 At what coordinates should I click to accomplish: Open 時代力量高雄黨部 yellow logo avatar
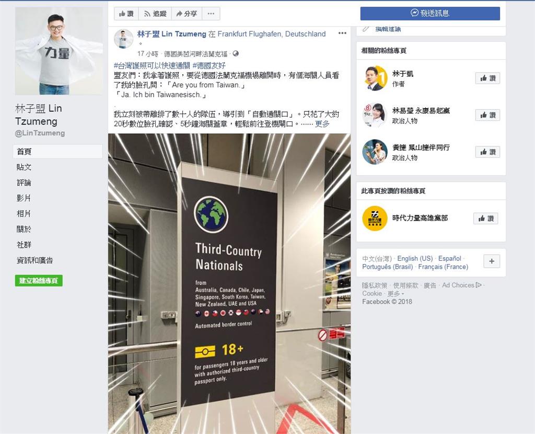375,219
